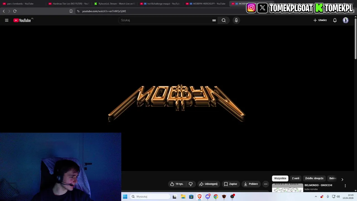
Task: Show hidden system tray icons
Action: click(316, 197)
